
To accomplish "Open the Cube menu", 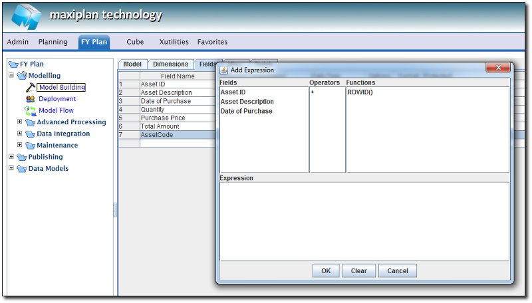I will [x=135, y=42].
